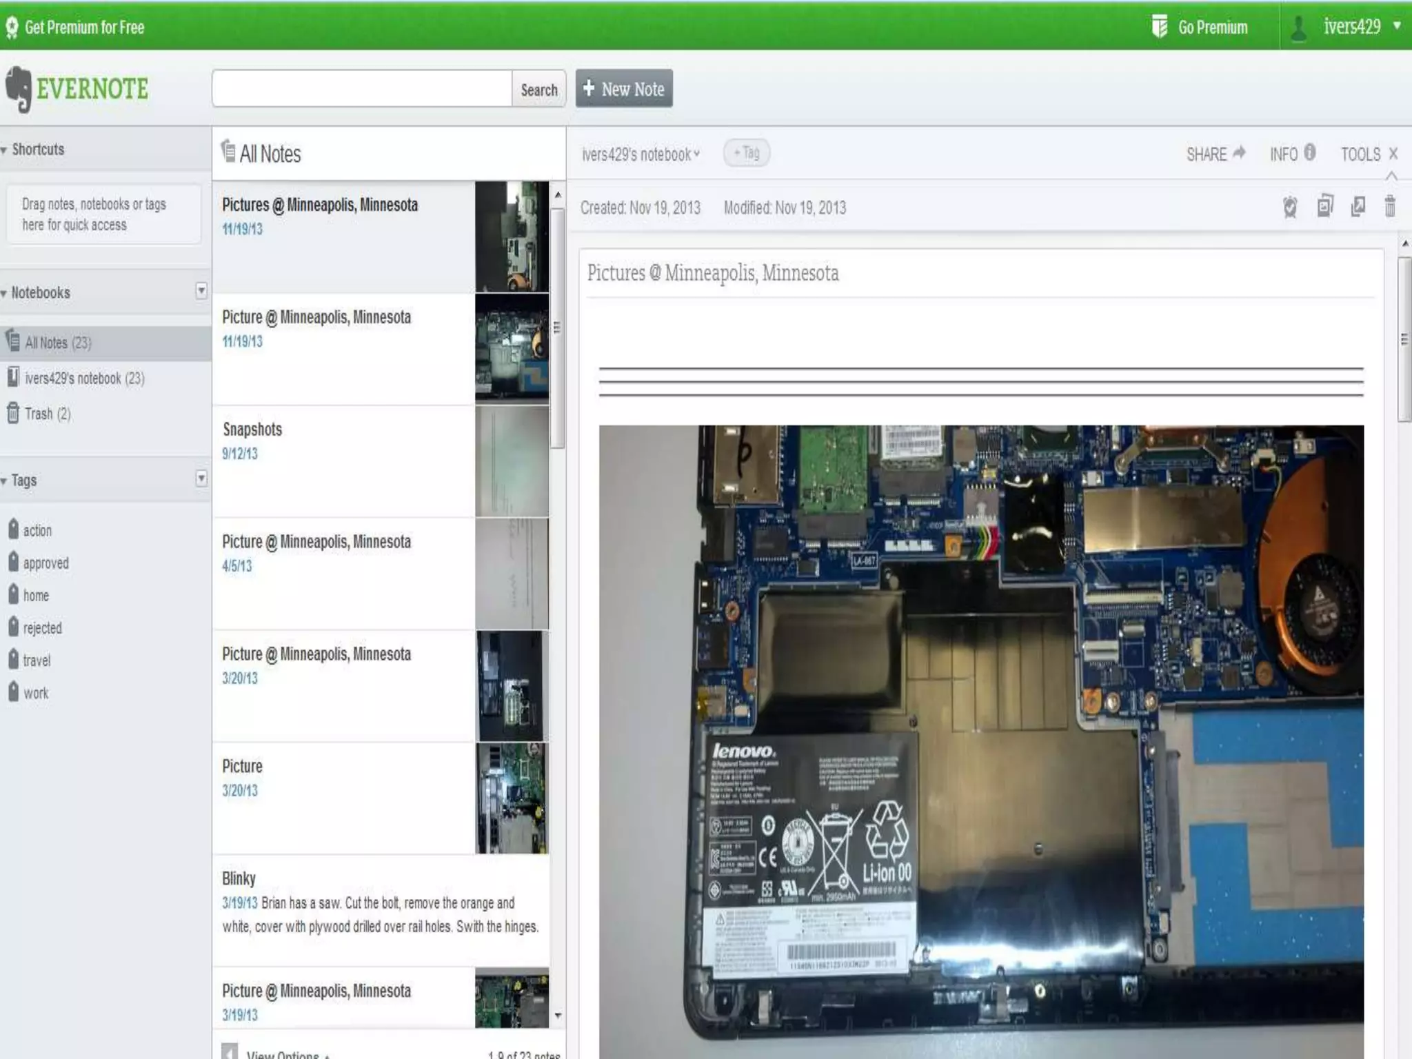Click the New Note button
The width and height of the screenshot is (1412, 1059).
624,89
